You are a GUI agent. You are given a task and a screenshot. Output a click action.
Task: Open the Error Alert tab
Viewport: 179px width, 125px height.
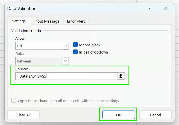(x=76, y=21)
